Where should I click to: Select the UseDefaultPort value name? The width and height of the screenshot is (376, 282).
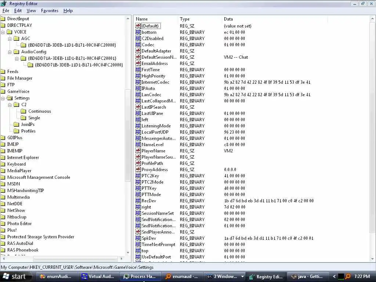pyautogui.click(x=156, y=257)
